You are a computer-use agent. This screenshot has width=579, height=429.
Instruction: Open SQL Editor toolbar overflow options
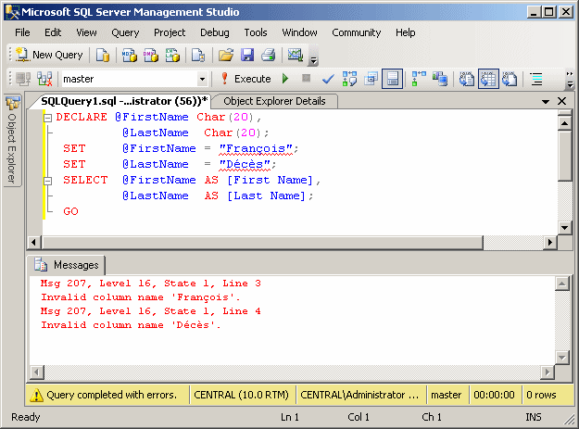click(570, 80)
